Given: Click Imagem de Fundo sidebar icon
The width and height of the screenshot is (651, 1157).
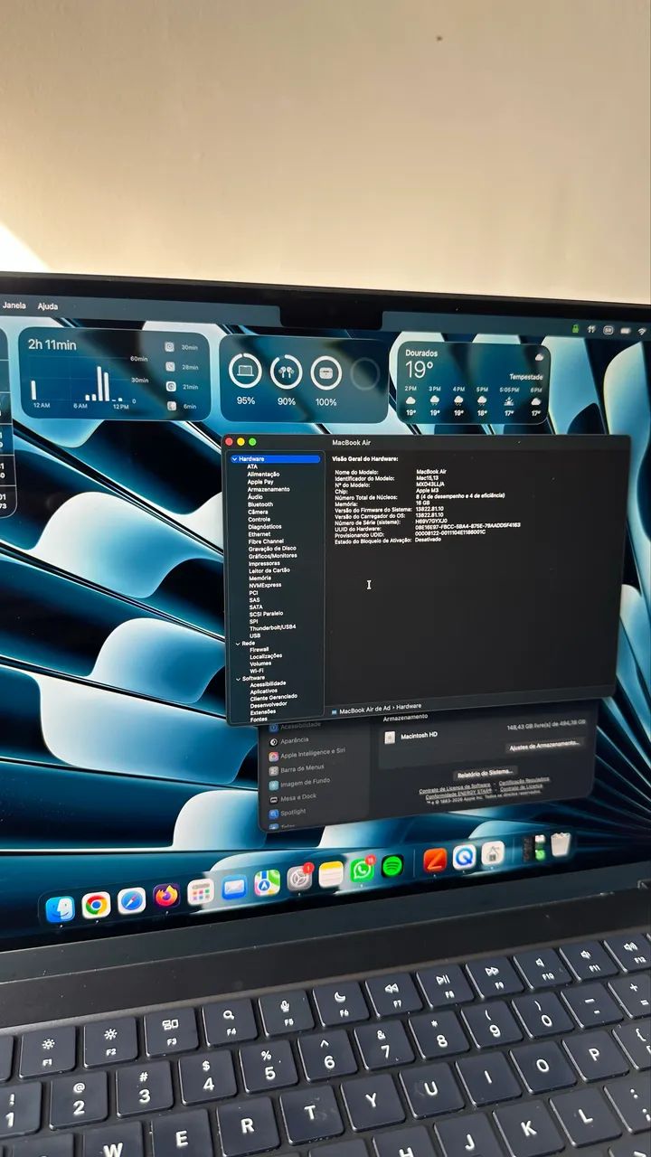Looking at the screenshot, I should click(x=273, y=785).
